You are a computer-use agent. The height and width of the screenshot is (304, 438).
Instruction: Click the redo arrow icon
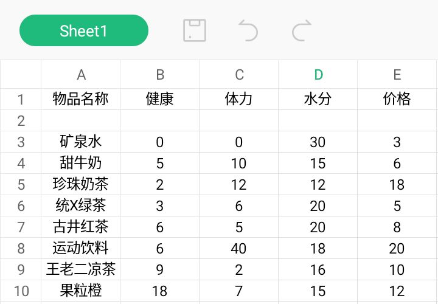[x=302, y=30]
